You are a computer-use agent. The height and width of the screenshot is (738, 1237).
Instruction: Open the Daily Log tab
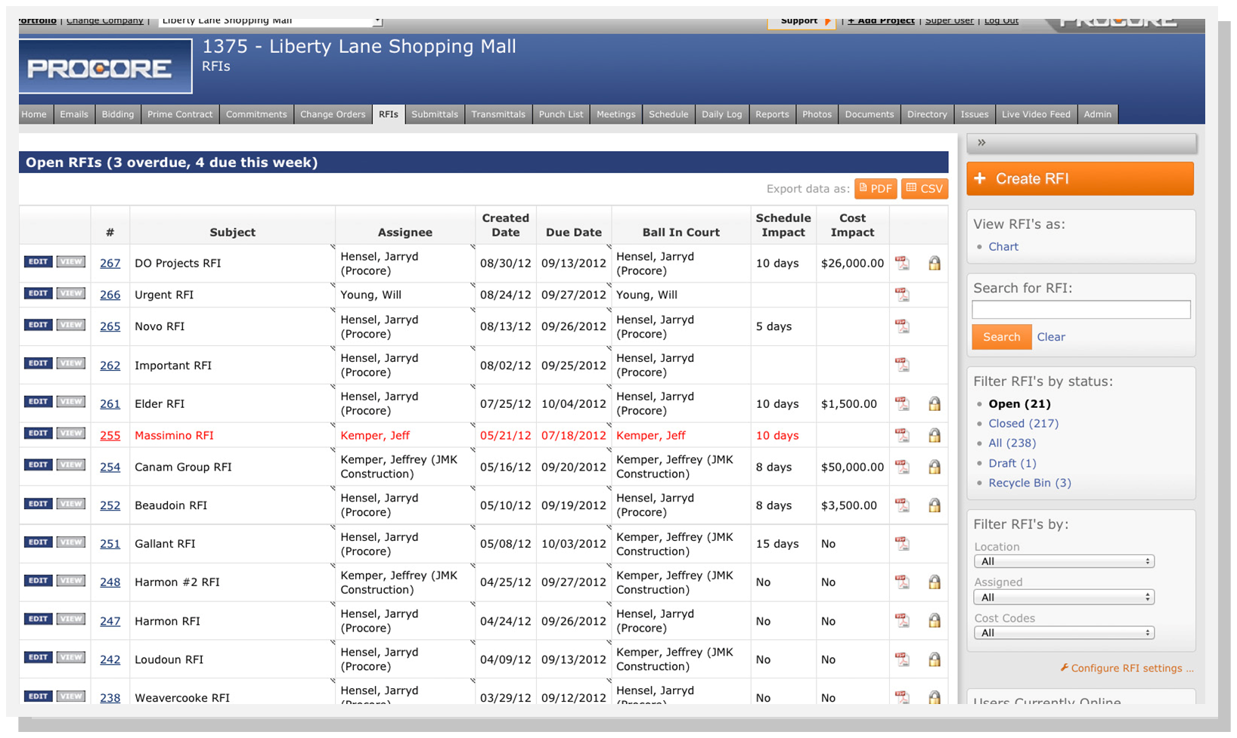(x=721, y=114)
